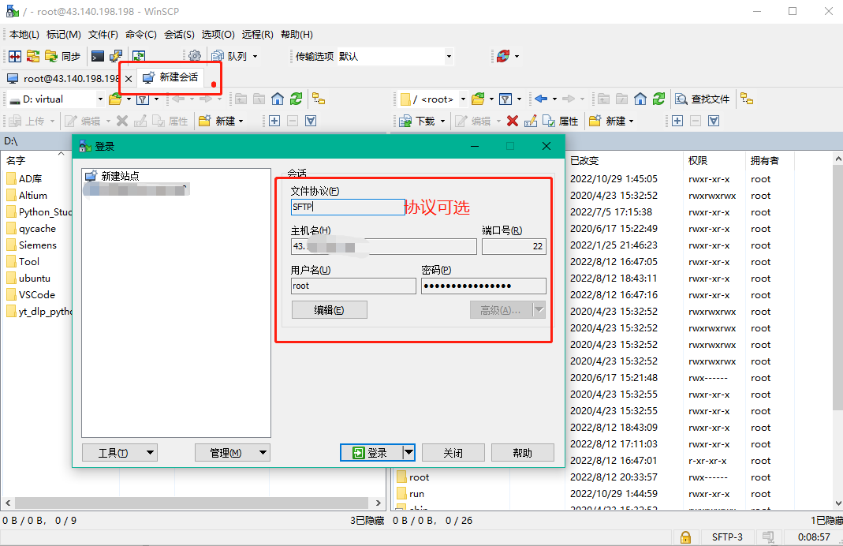The image size is (843, 546).
Task: Click the 登录 login button
Action: [371, 453]
